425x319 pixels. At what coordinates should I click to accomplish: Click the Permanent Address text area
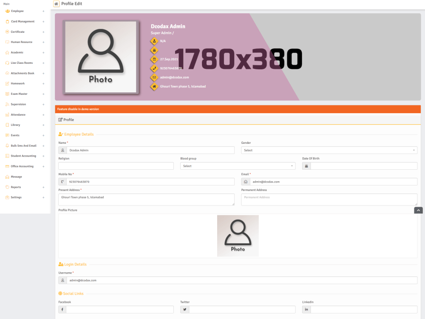pos(329,199)
